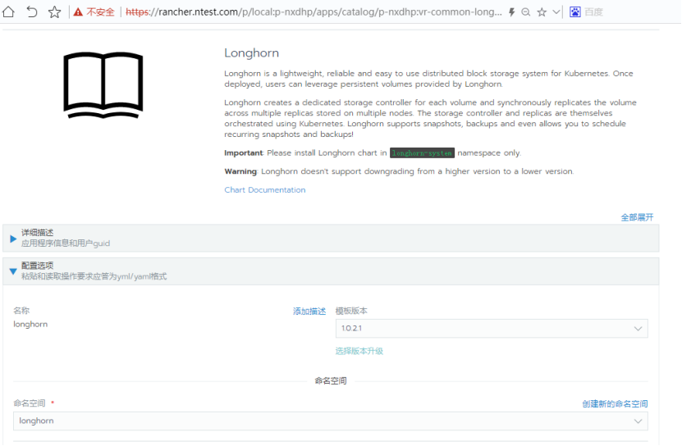Click 添加描述 link next to name
The height and width of the screenshot is (446, 682).
[309, 312]
